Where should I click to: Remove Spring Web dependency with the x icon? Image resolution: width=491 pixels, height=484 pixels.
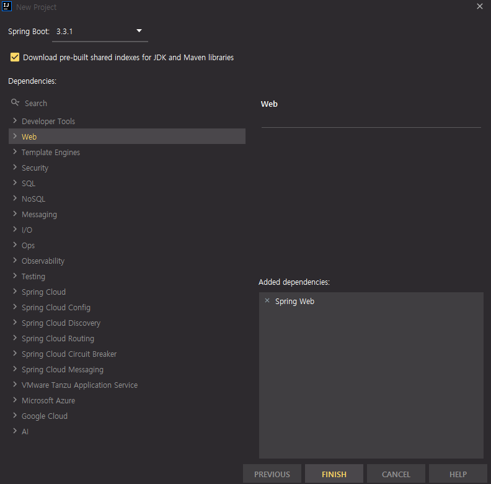[267, 300]
